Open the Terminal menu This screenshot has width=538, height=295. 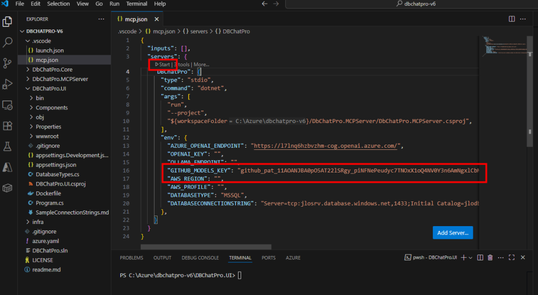[x=137, y=4]
